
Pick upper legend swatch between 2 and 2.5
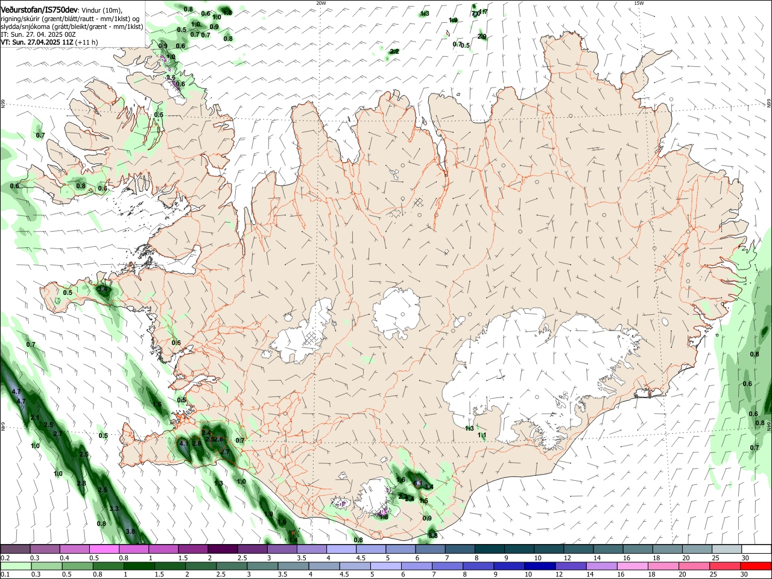point(223,549)
